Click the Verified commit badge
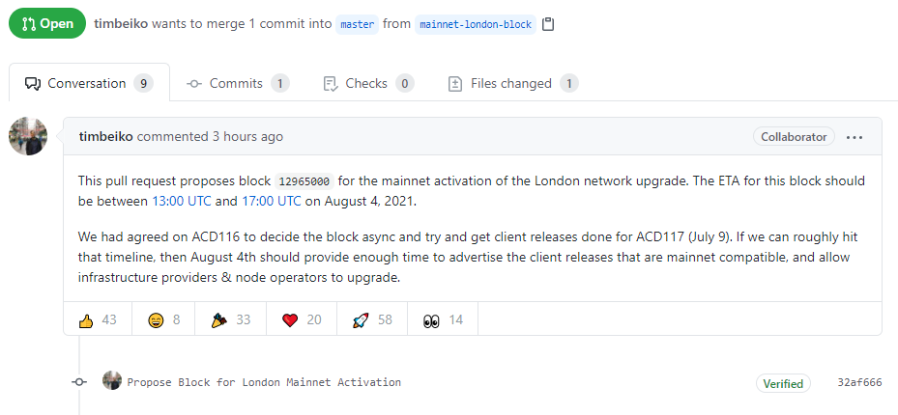Screen dimensions: 898x415 [x=783, y=383]
